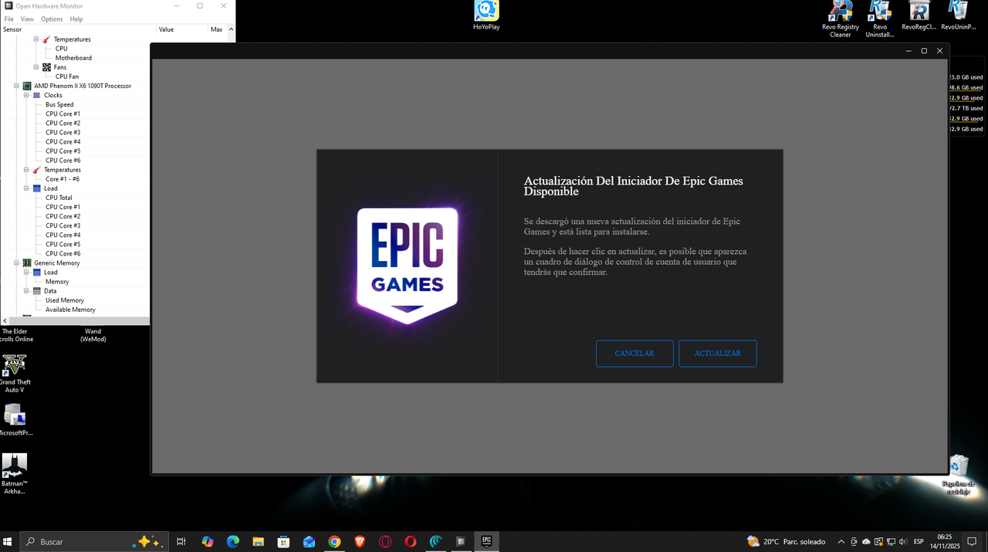Viewport: 988px width, 552px height.
Task: Click the CPU chip icon beside AMD Phenom II
Action: point(27,86)
